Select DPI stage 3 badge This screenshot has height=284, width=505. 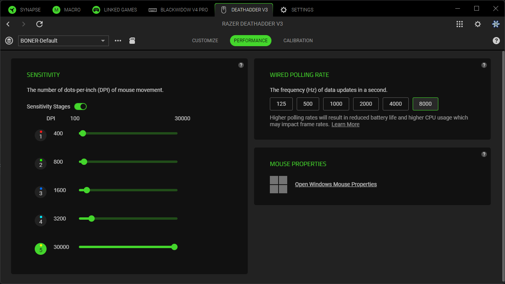41,192
